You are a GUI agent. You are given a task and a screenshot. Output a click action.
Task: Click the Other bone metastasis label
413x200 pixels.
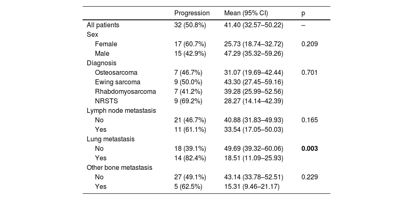(119, 168)
